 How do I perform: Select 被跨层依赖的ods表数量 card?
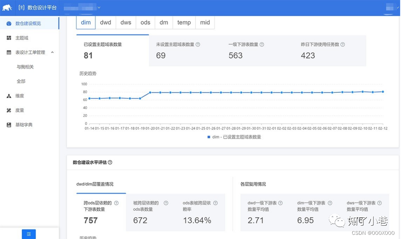coord(151,212)
